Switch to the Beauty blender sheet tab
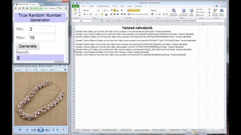 [126, 130]
